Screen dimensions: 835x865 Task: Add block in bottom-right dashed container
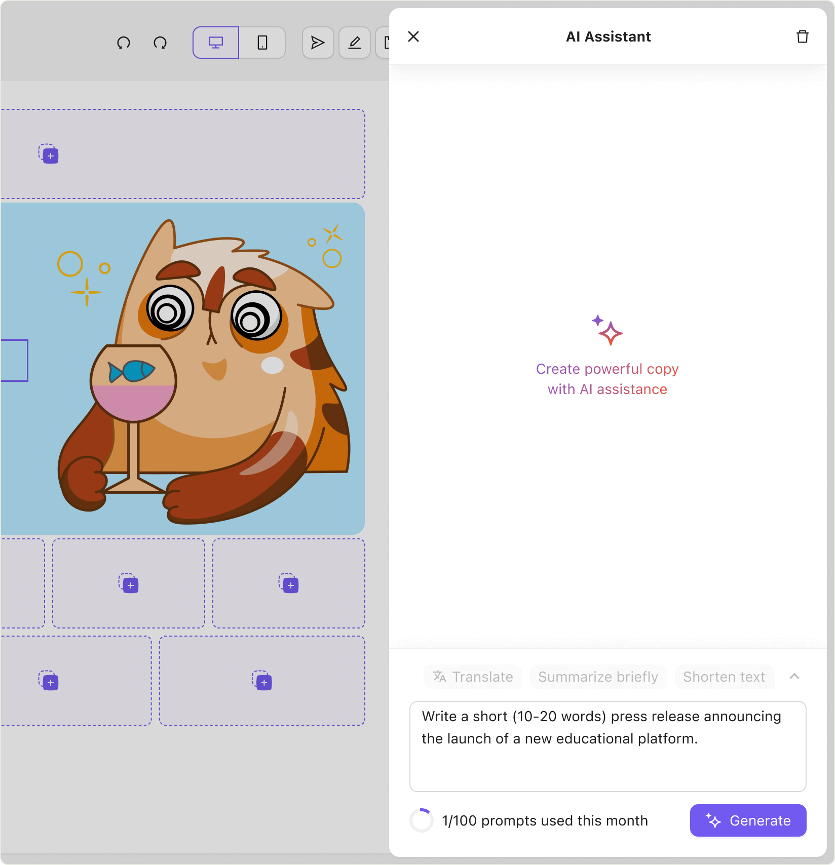[262, 681]
